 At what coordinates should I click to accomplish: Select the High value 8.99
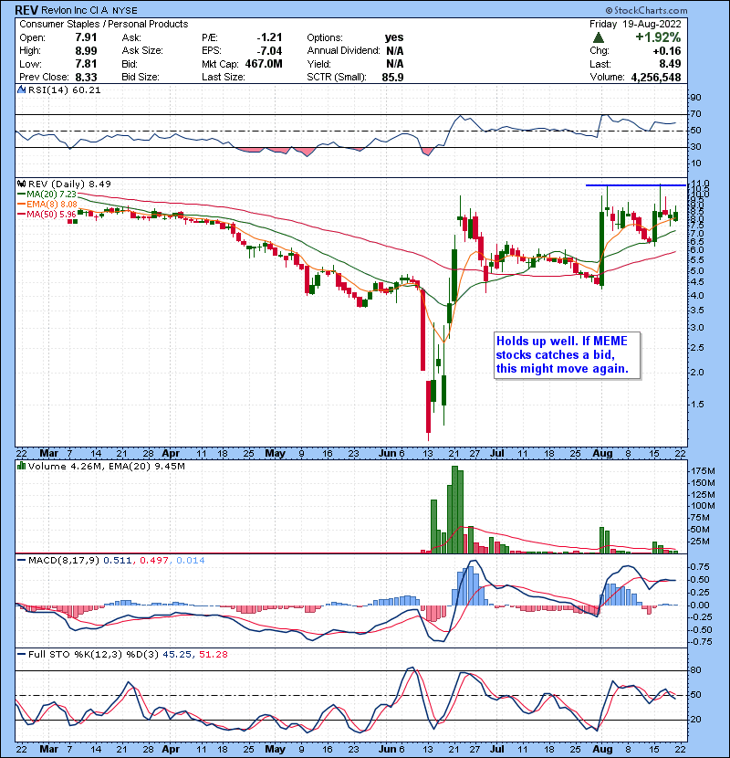tap(86, 51)
